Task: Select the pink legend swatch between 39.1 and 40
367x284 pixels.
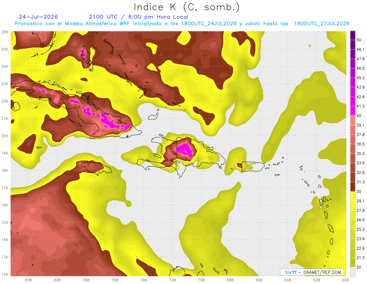Action: [x=353, y=120]
